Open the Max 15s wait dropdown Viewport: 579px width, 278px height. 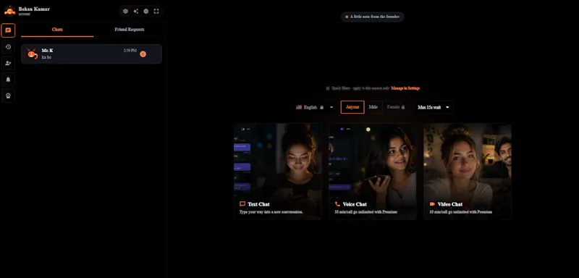(434, 107)
